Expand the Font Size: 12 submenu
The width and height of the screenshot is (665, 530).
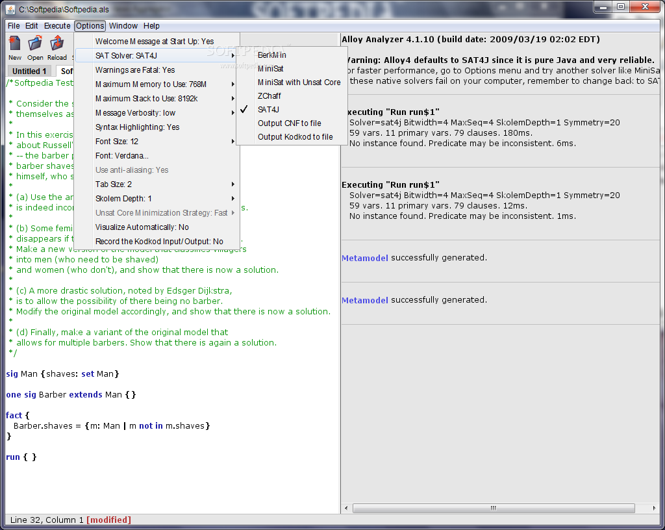(x=157, y=141)
